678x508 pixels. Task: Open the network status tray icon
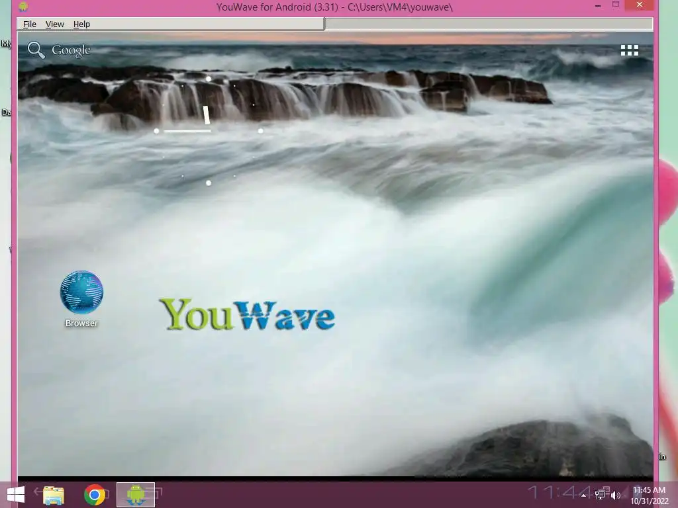pos(600,495)
